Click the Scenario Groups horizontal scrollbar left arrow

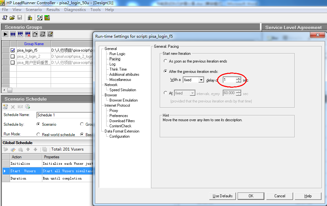(x=5, y=90)
